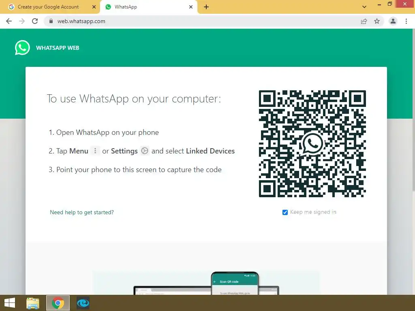
Task: Close the Create your Google Account tab
Action: [94, 7]
